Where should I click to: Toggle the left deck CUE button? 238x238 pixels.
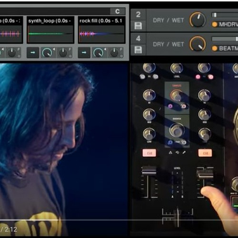tap(150, 153)
